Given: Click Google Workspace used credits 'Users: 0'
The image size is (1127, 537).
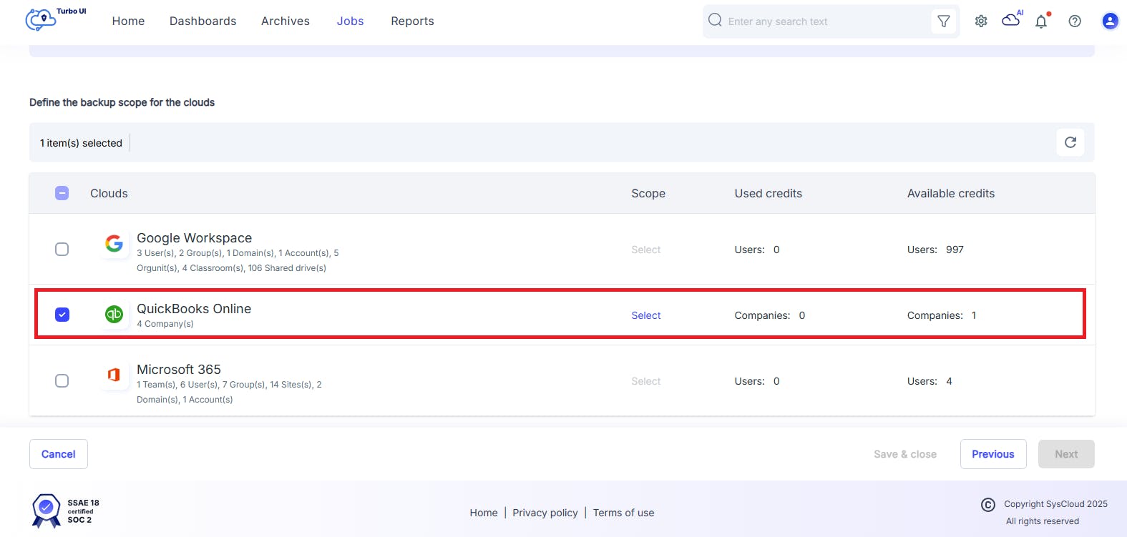Looking at the screenshot, I should tap(757, 250).
